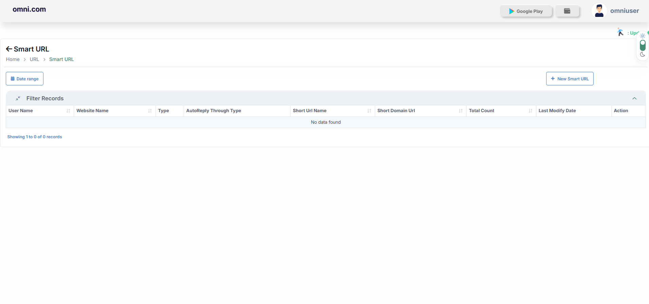This screenshot has height=304, width=649.
Task: Click the back arrow beside Smart URL
Action: pos(9,49)
